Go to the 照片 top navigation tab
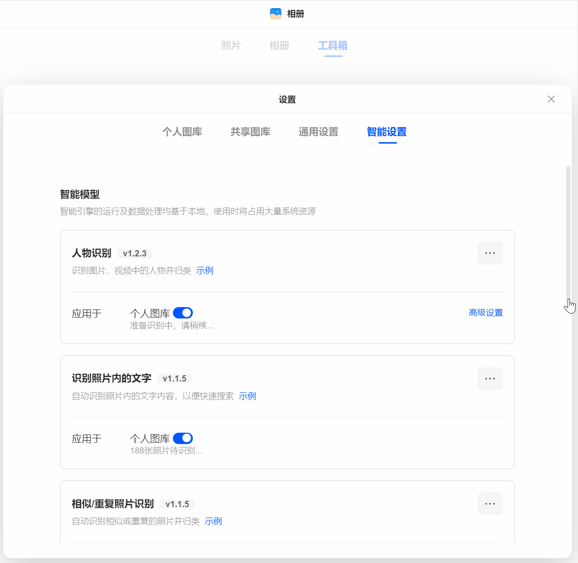This screenshot has width=578, height=563. (231, 45)
